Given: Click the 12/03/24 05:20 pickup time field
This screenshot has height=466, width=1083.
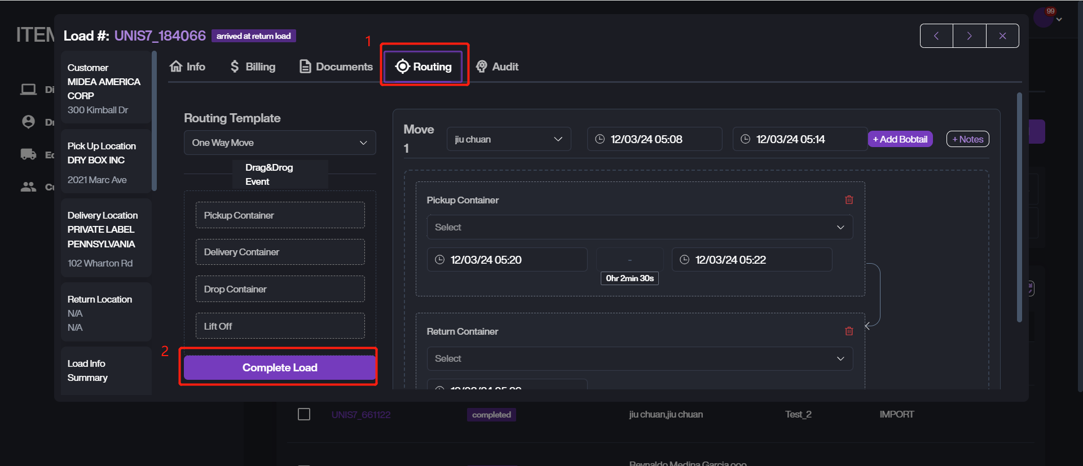Looking at the screenshot, I should coord(507,260).
